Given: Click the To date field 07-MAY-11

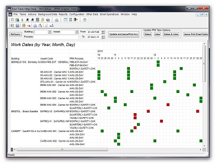Looking at the screenshot, I should click(94, 37).
